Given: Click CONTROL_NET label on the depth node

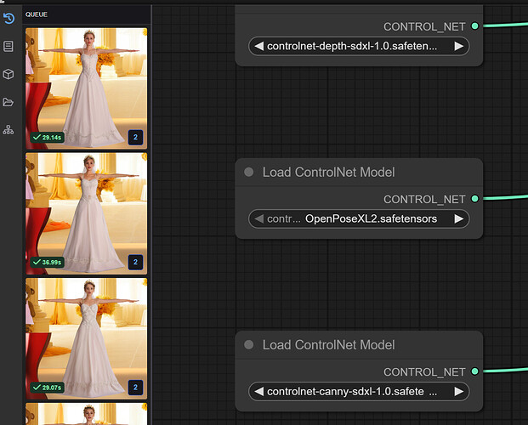Looking at the screenshot, I should 424,26.
